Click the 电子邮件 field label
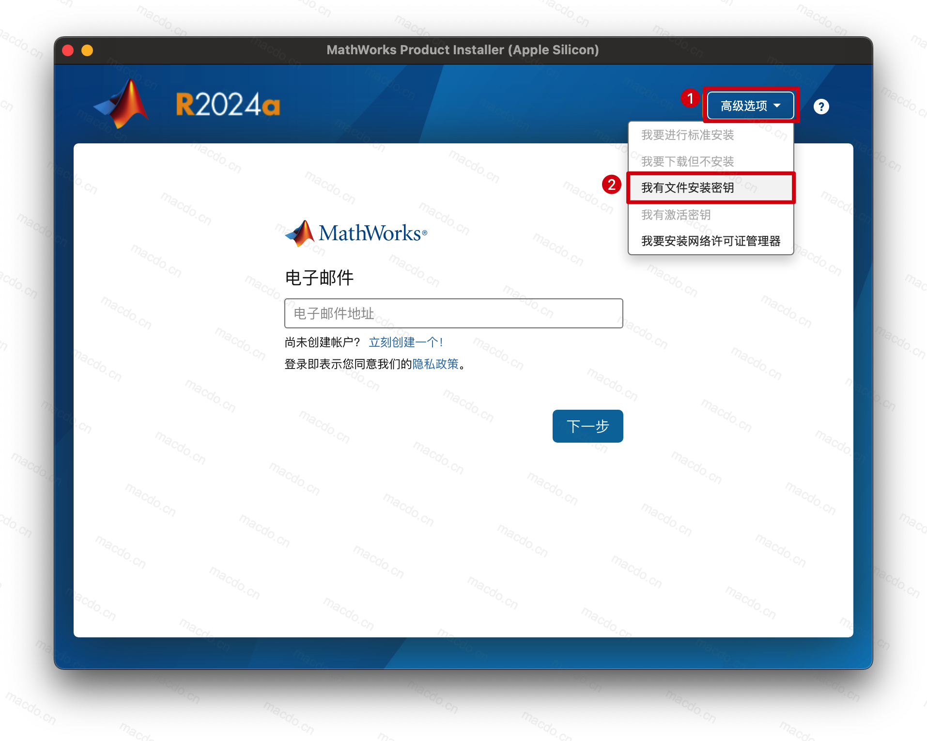 319,278
